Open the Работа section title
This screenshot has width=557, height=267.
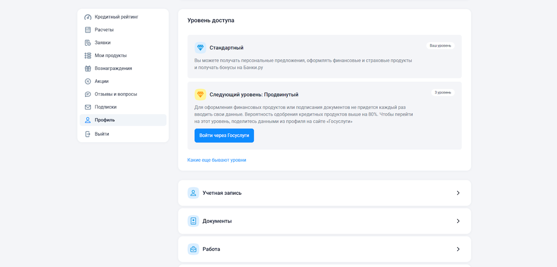point(211,249)
